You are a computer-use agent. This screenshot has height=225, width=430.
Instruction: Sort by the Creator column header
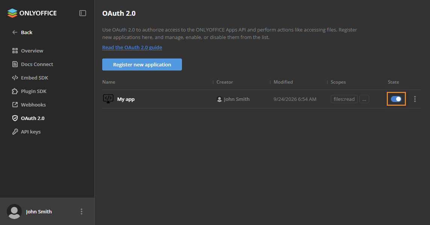225,82
